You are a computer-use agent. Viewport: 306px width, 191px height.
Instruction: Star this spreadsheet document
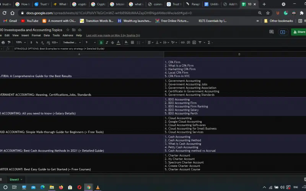(68, 30)
